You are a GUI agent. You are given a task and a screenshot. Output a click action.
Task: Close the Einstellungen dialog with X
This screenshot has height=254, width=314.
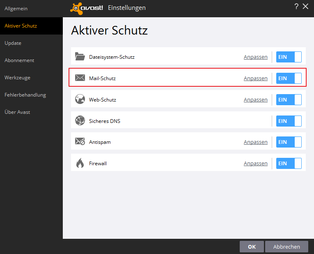[305, 7]
